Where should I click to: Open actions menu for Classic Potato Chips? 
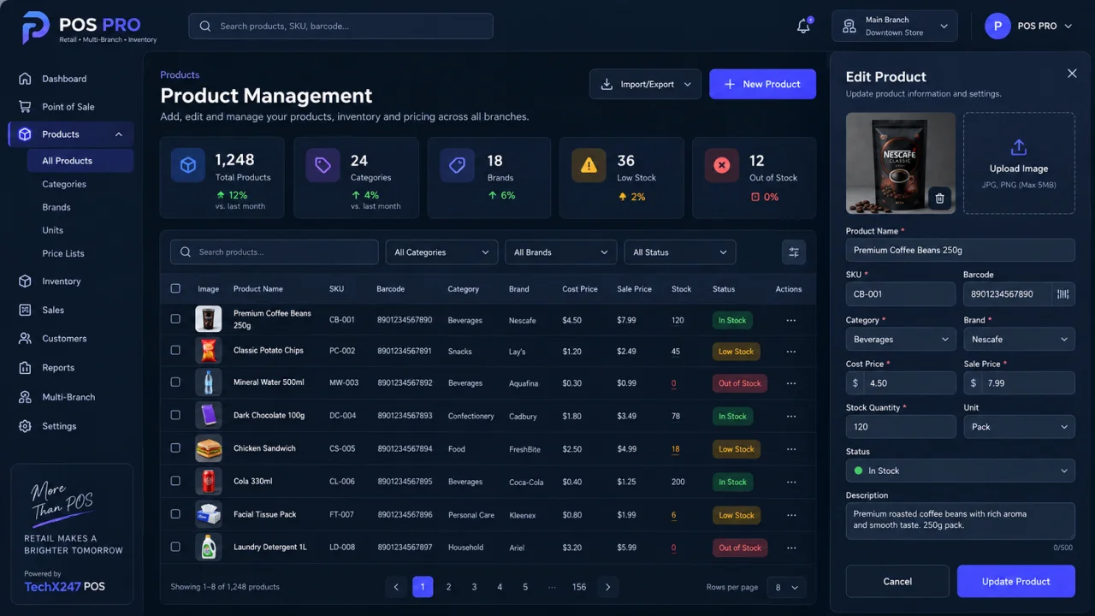pyautogui.click(x=790, y=352)
